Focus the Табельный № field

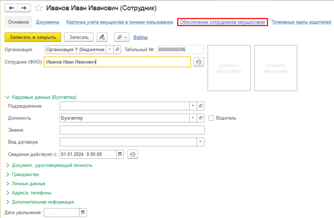click(x=180, y=50)
